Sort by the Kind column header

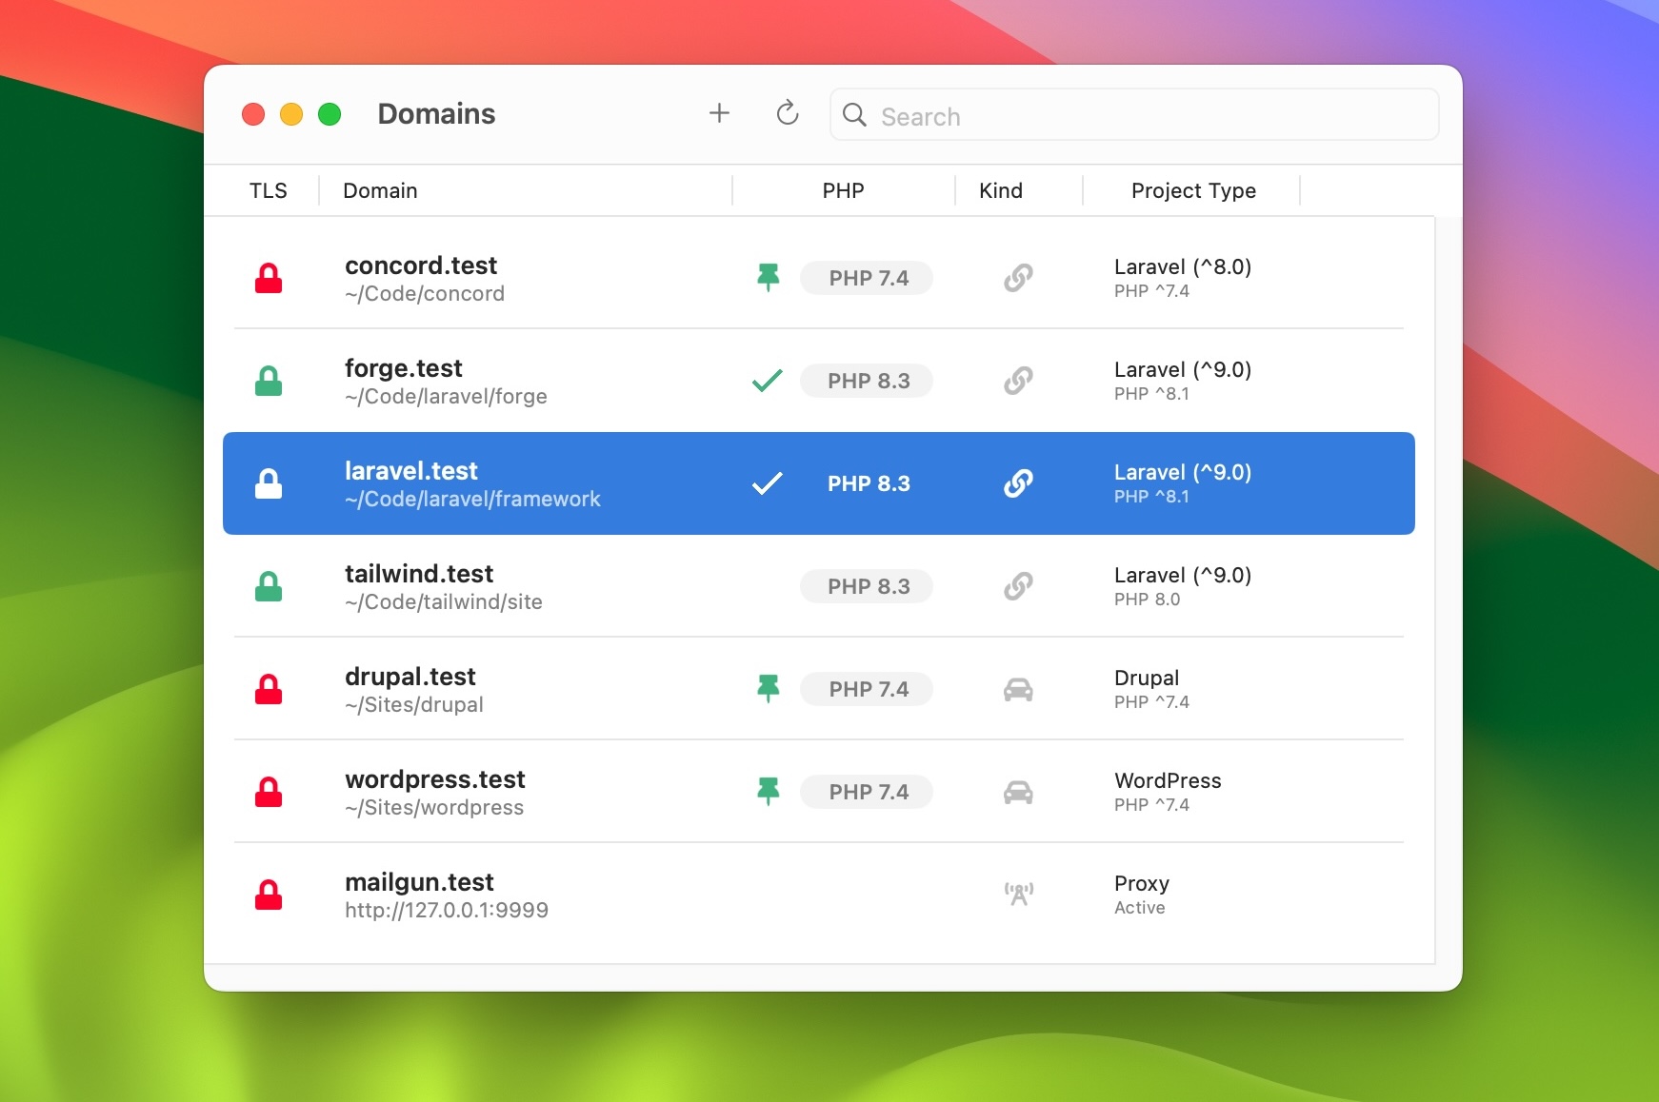coord(1001,190)
